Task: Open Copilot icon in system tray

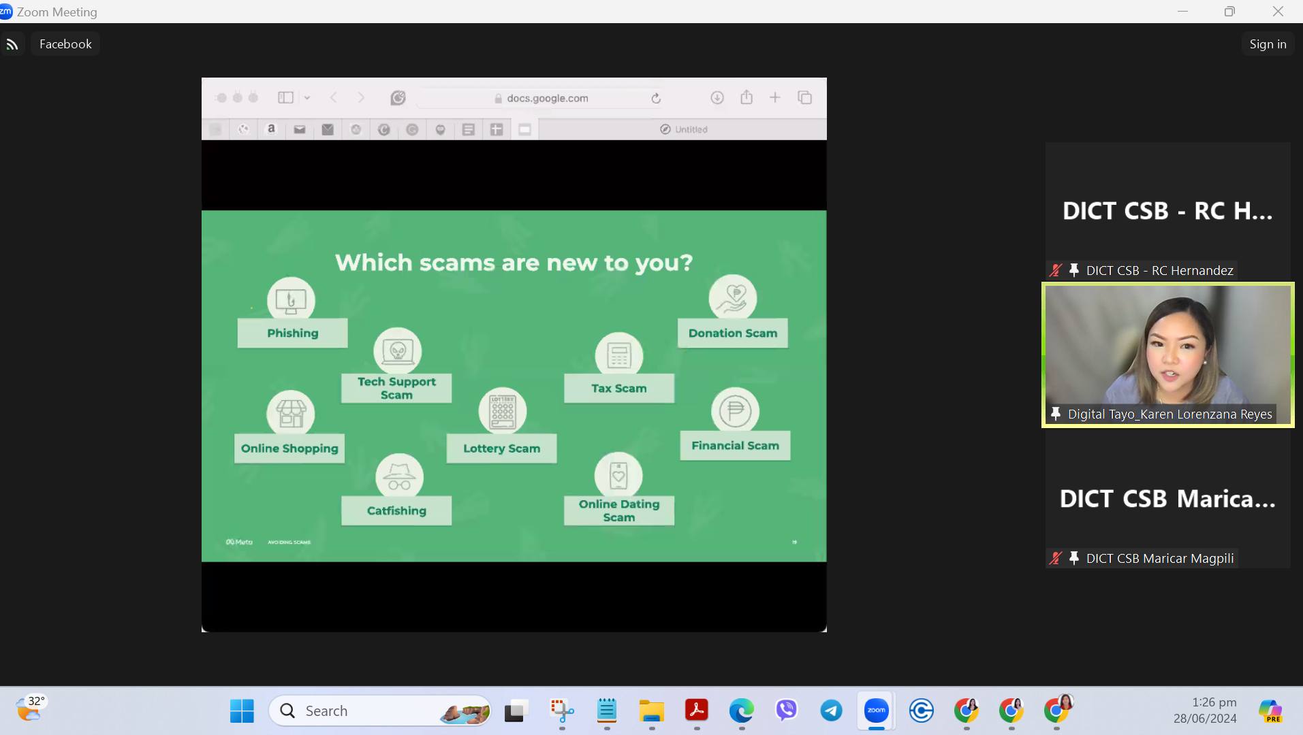Action: [x=1270, y=711]
